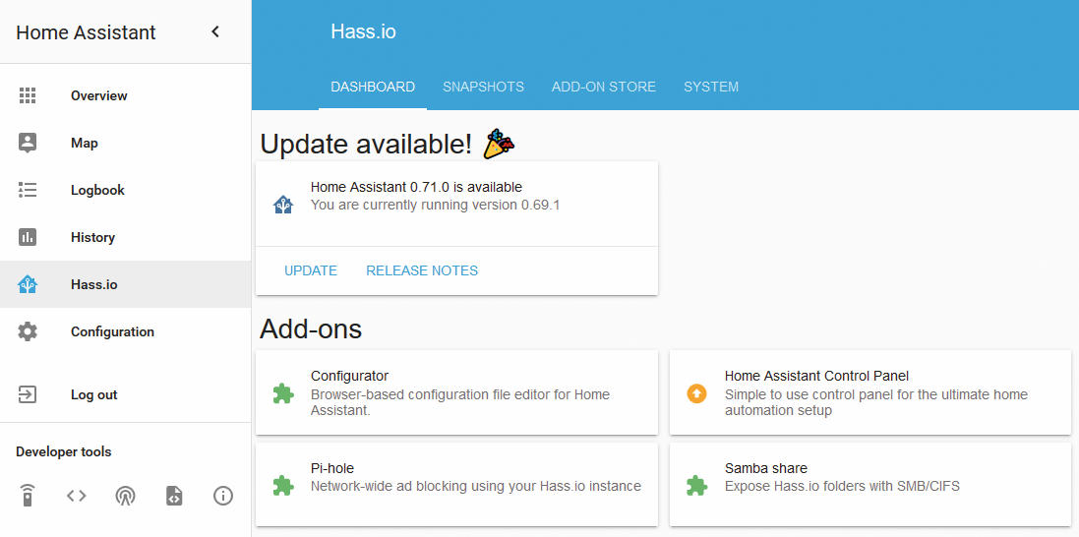The width and height of the screenshot is (1079, 537).
Task: Open the Home Assistant Control Panel card
Action: [x=870, y=393]
